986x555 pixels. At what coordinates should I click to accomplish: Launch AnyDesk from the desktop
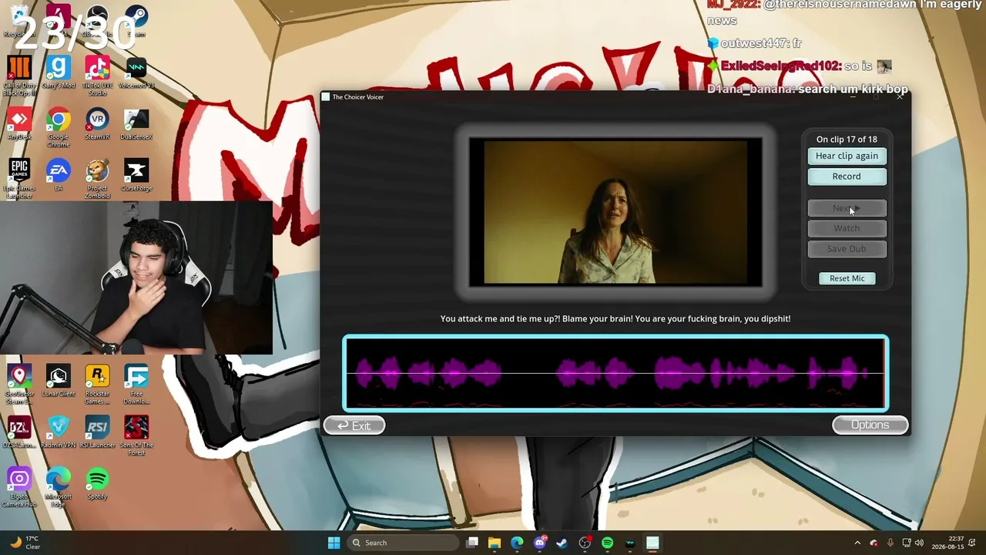click(x=19, y=123)
